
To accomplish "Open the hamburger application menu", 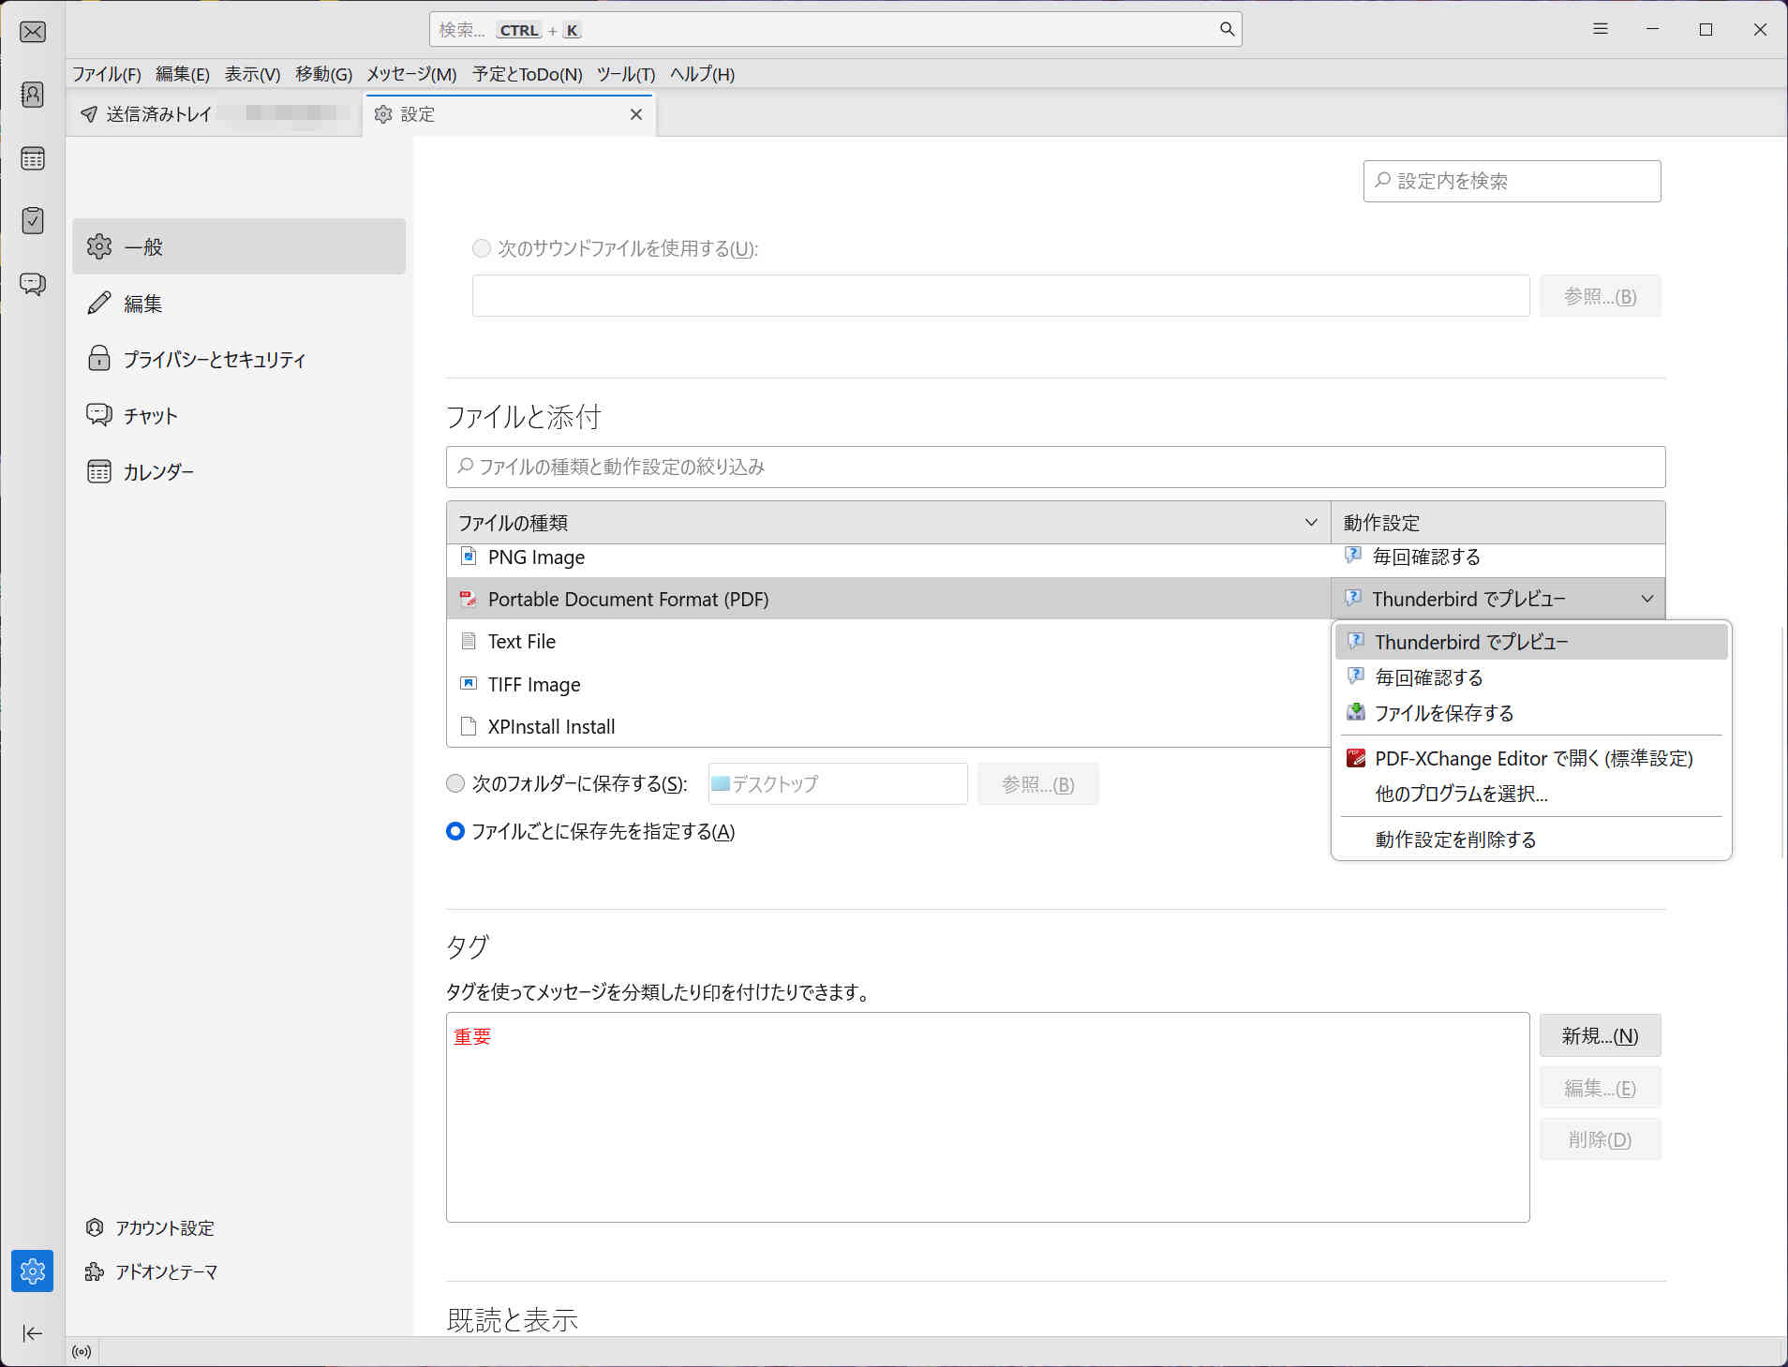I will tap(1601, 30).
